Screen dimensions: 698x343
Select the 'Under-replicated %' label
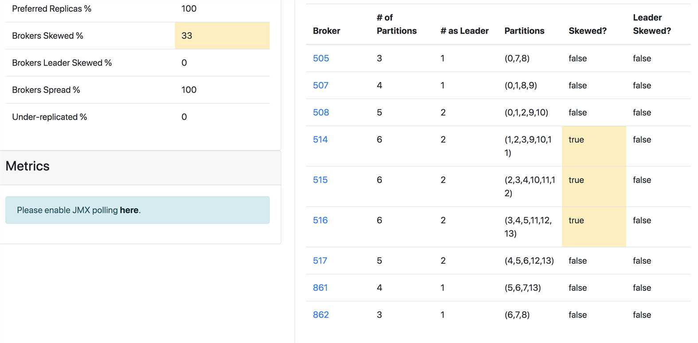pos(49,117)
